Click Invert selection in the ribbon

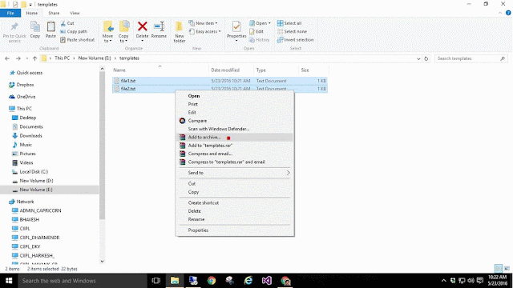(x=296, y=40)
